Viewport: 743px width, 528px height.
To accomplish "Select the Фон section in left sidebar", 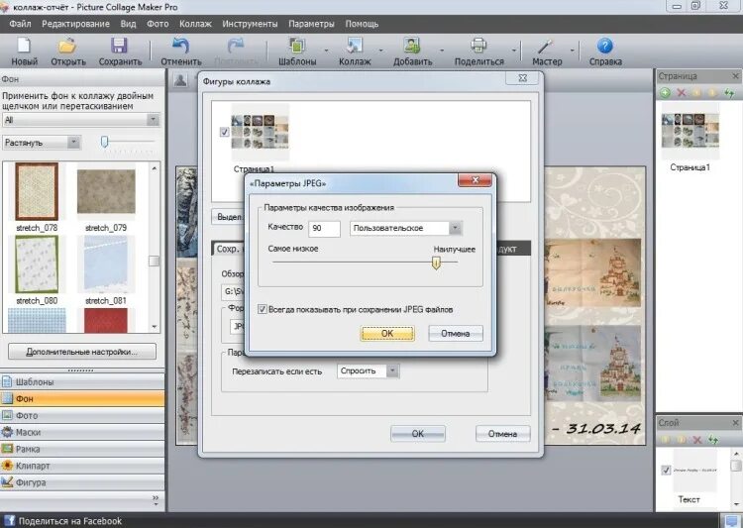I will click(82, 398).
